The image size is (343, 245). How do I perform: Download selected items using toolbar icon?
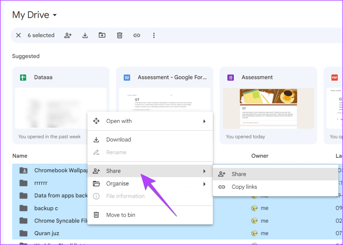click(85, 35)
